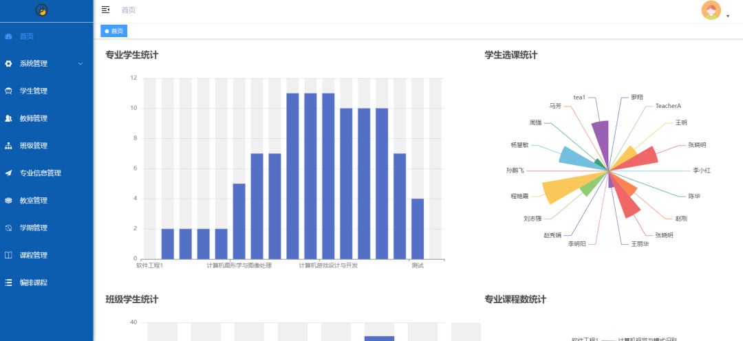Viewport: 743px width, 341px height.
Task: Open the 学生管理 menu item
Action: pos(47,91)
